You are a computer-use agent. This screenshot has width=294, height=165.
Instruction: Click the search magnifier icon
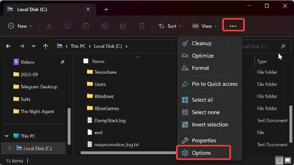point(283,46)
